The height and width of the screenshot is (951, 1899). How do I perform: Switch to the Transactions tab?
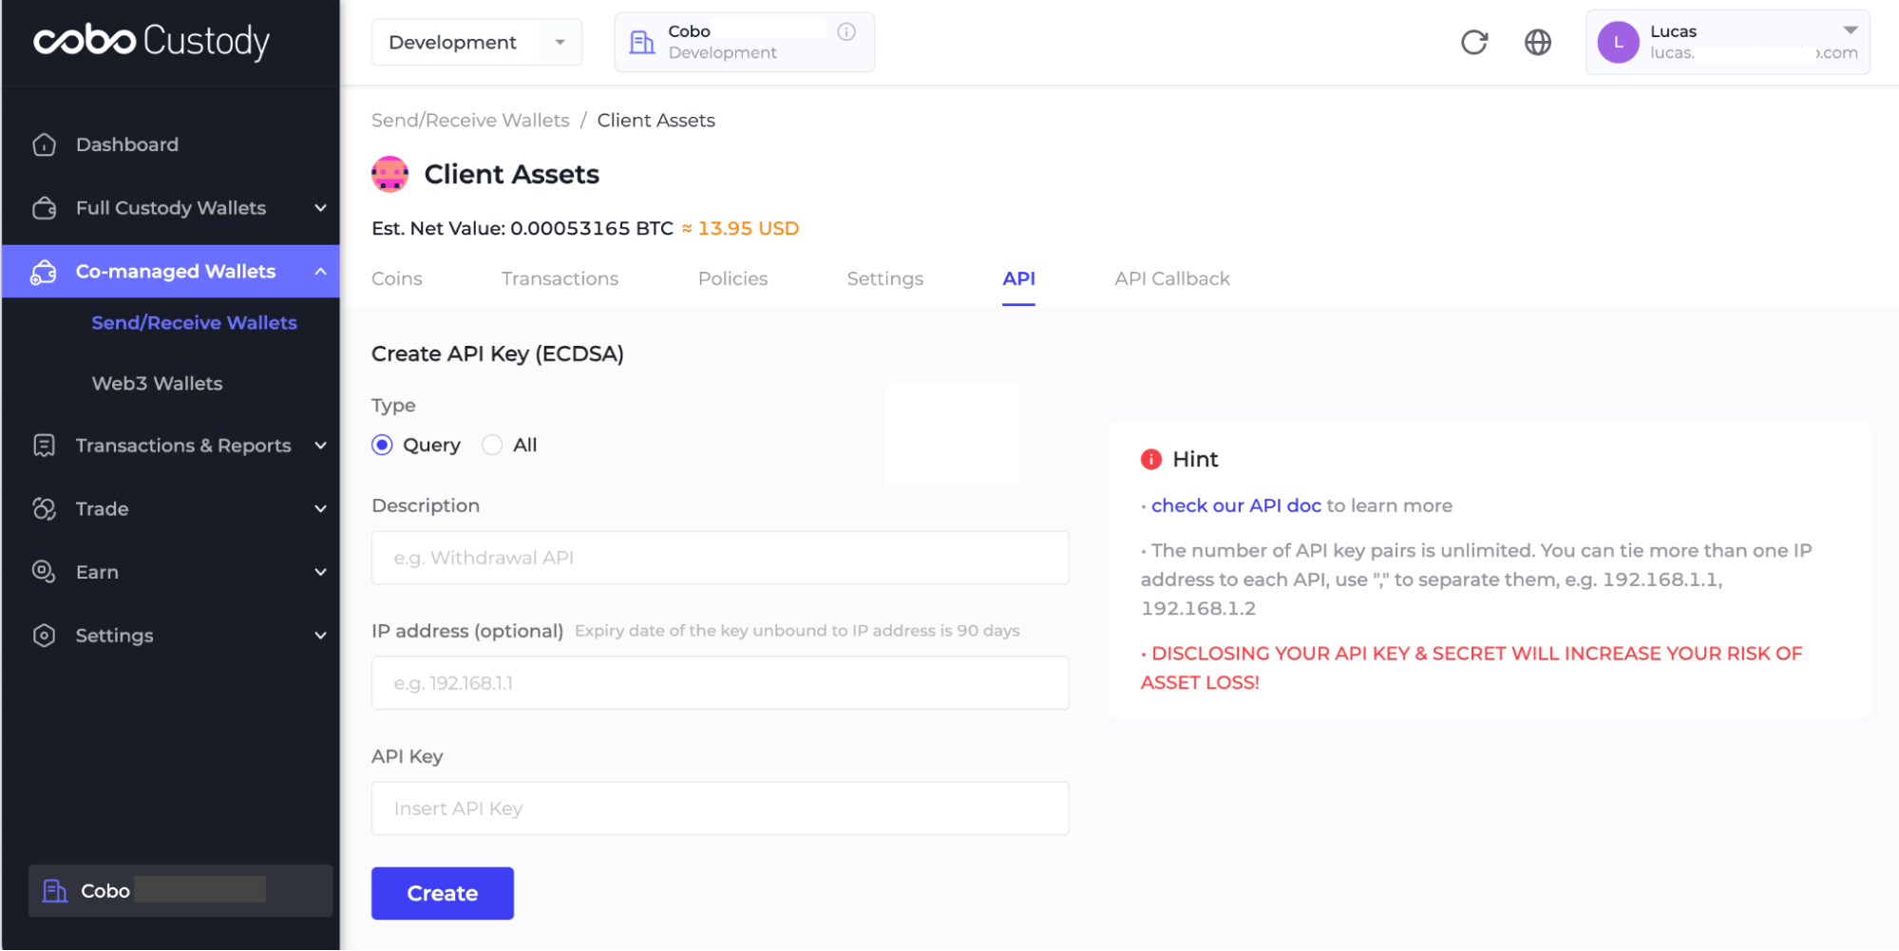pyautogui.click(x=560, y=278)
